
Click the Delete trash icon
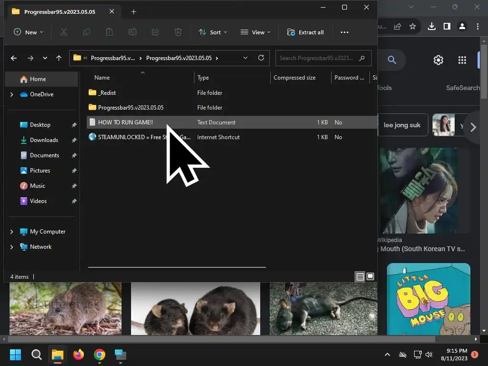coord(178,32)
